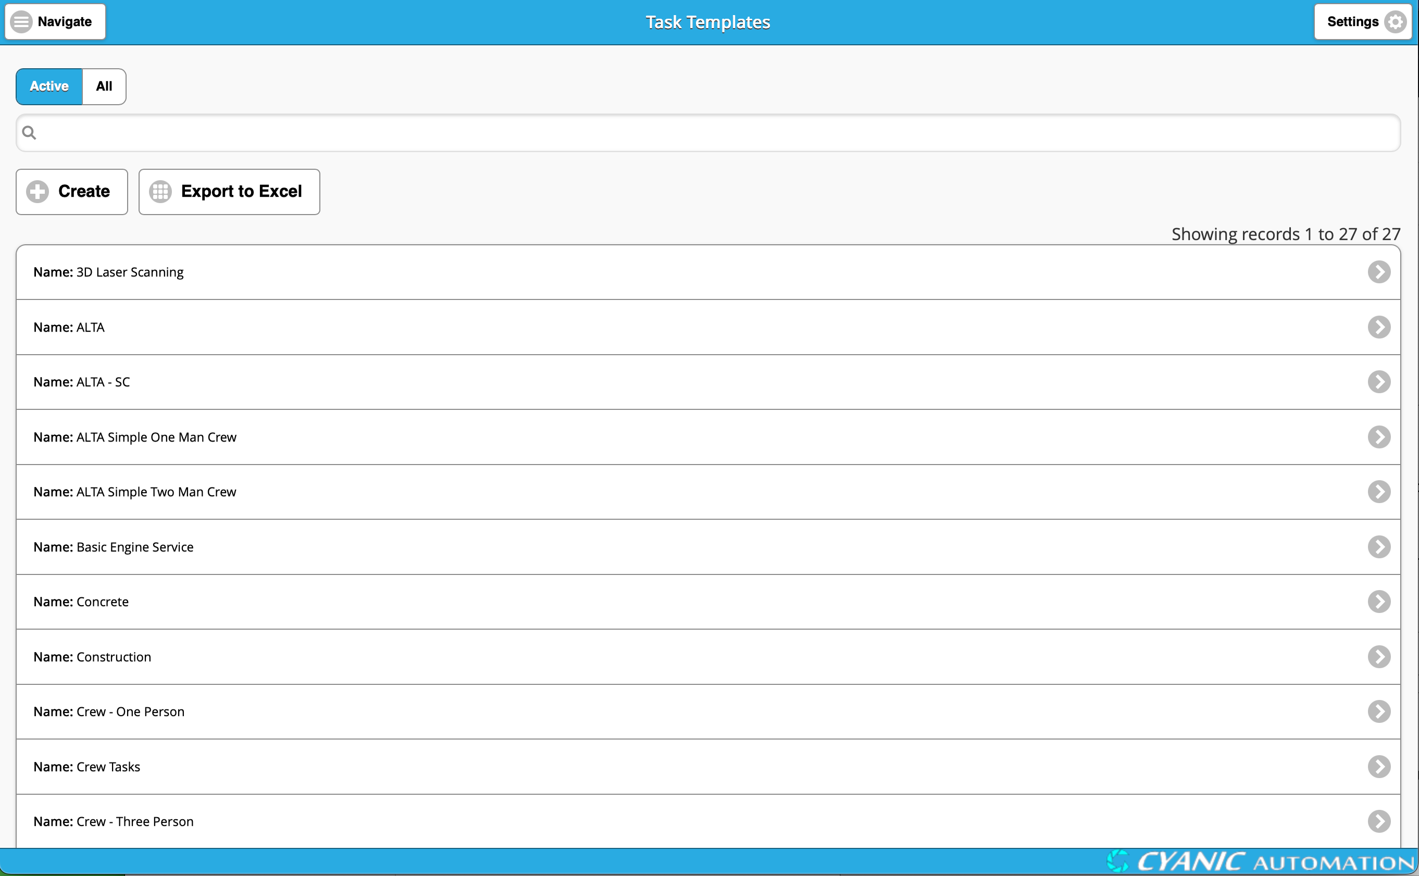Select the ALTA Simple One Man Crew name

point(156,437)
